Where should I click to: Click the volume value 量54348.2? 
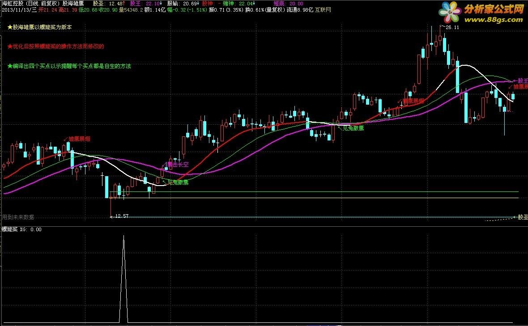tap(131, 10)
